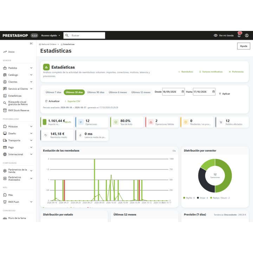This screenshot has height=253, width=253.
Task: Click the Ayuda button
Action: click(244, 46)
